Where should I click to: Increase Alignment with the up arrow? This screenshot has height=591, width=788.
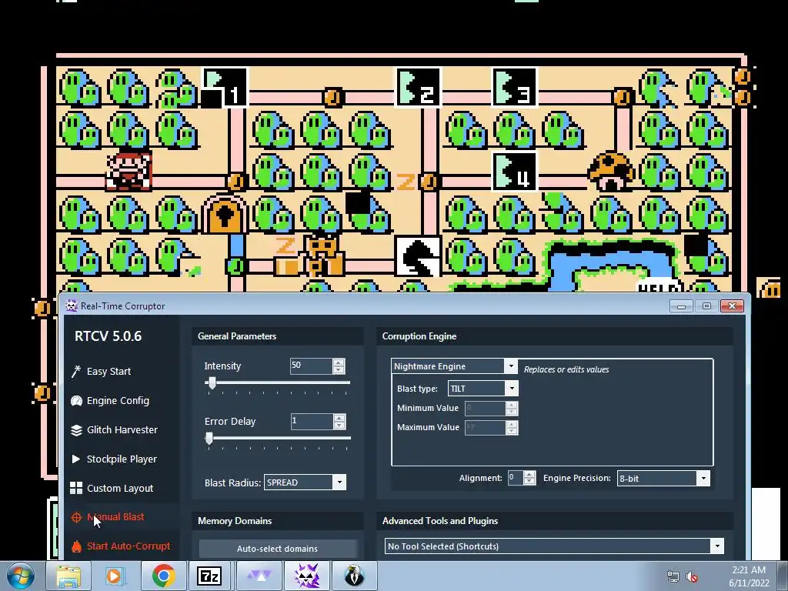pos(529,474)
